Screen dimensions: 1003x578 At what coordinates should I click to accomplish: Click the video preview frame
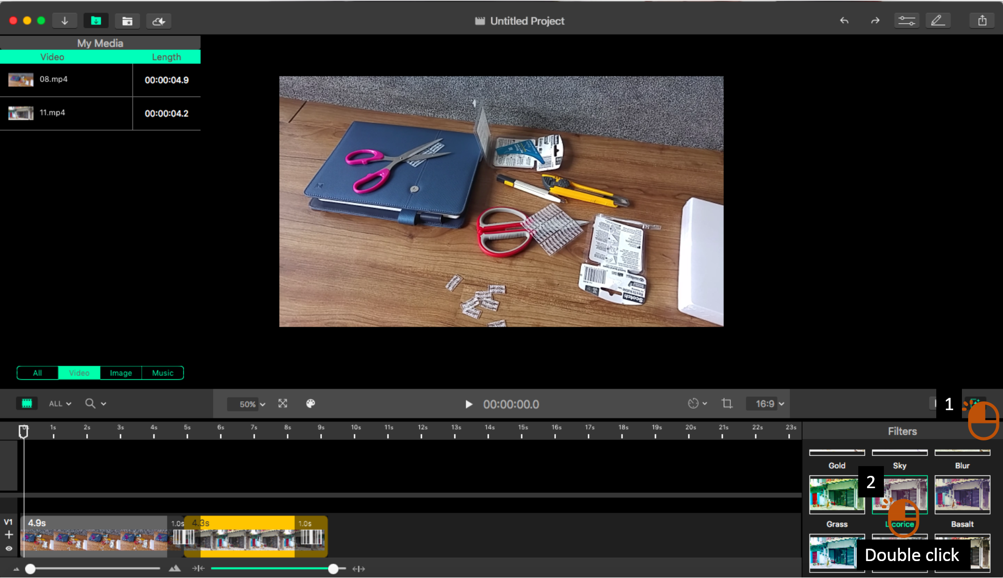[x=501, y=201]
